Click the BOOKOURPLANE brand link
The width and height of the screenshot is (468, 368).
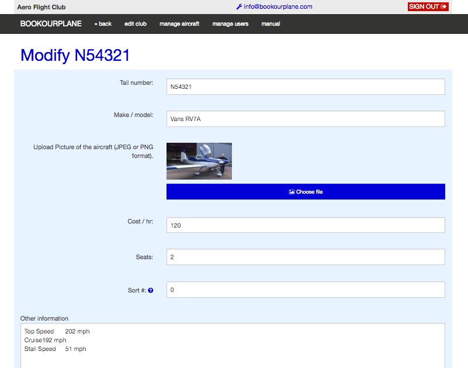pos(51,23)
